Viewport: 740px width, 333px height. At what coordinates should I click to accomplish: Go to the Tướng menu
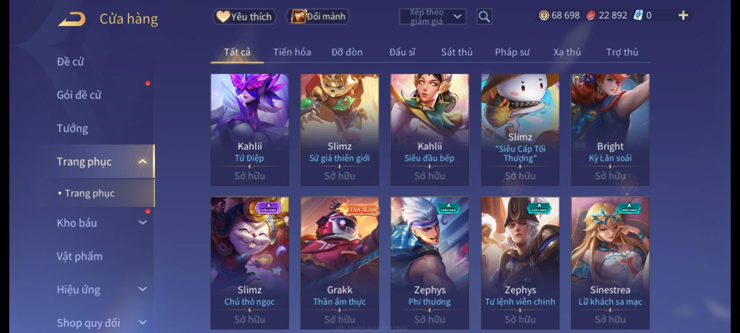click(72, 128)
